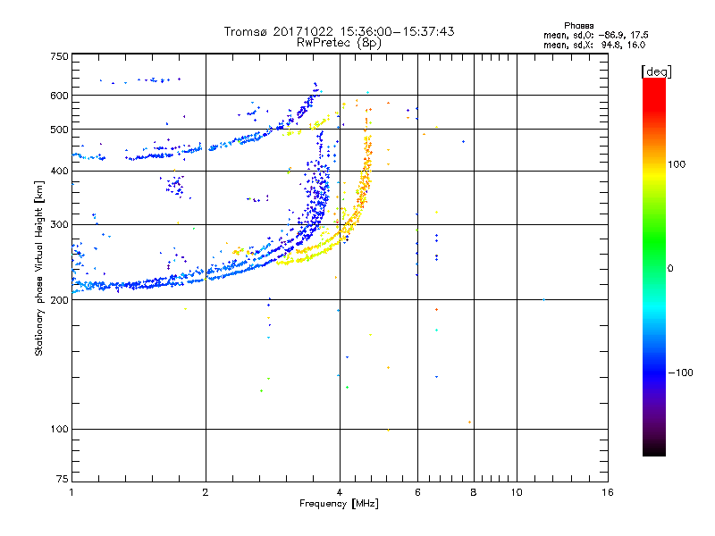Click the y-axis label '300'
This screenshot has height=536, width=715.
coord(60,225)
